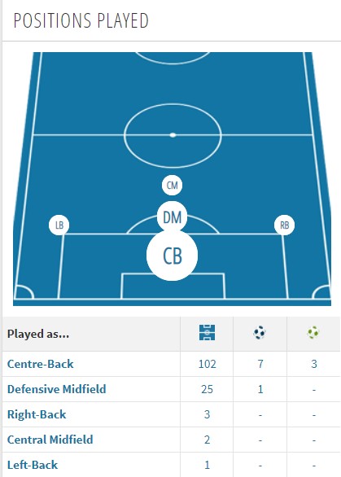Click the LB position marker

[x=59, y=225]
